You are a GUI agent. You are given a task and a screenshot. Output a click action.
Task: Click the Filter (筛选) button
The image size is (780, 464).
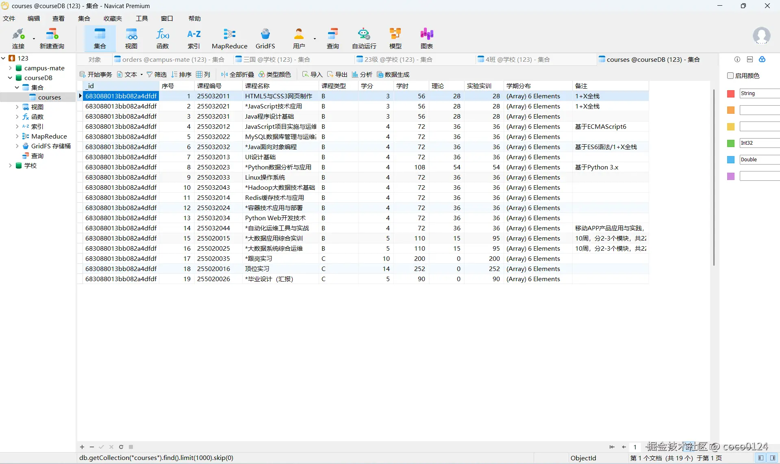(x=156, y=74)
